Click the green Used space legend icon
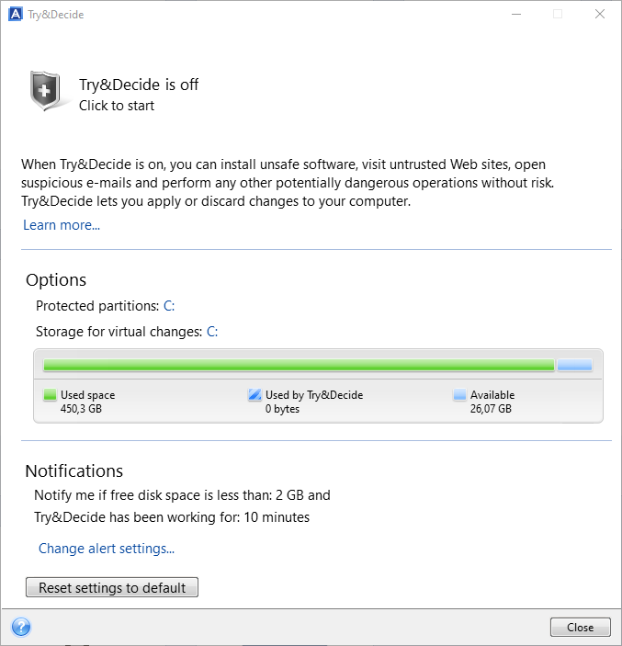 point(50,395)
